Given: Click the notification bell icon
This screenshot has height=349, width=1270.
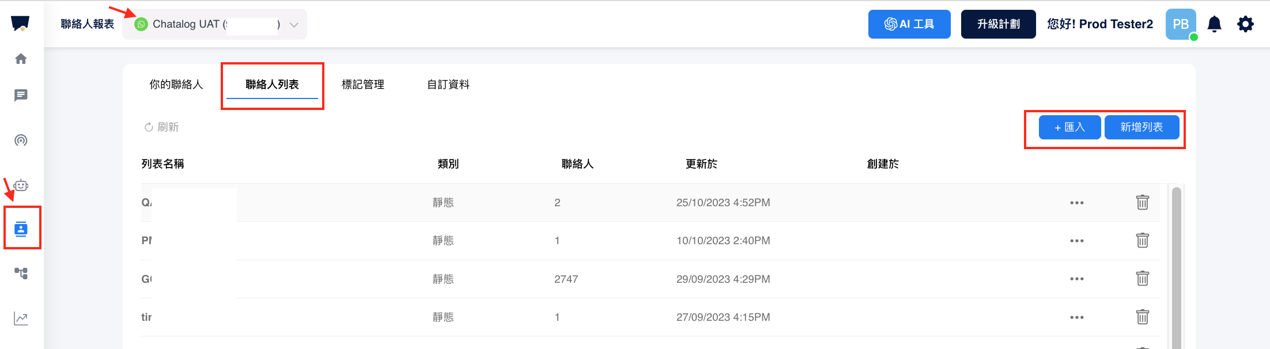Looking at the screenshot, I should point(1214,24).
